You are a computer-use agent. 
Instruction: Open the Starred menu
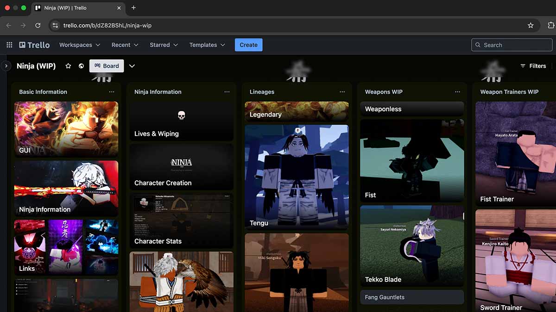164,45
